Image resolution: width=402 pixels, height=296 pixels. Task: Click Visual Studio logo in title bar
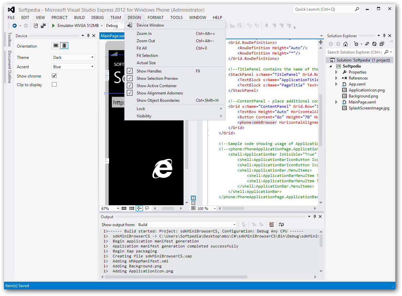pyautogui.click(x=11, y=10)
